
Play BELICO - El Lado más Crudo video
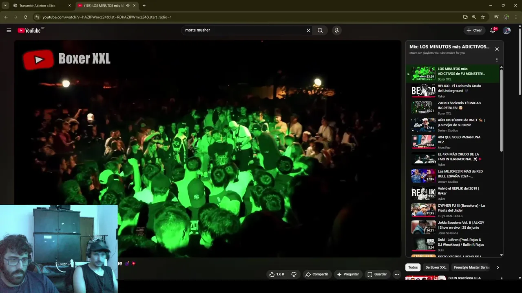453,91
